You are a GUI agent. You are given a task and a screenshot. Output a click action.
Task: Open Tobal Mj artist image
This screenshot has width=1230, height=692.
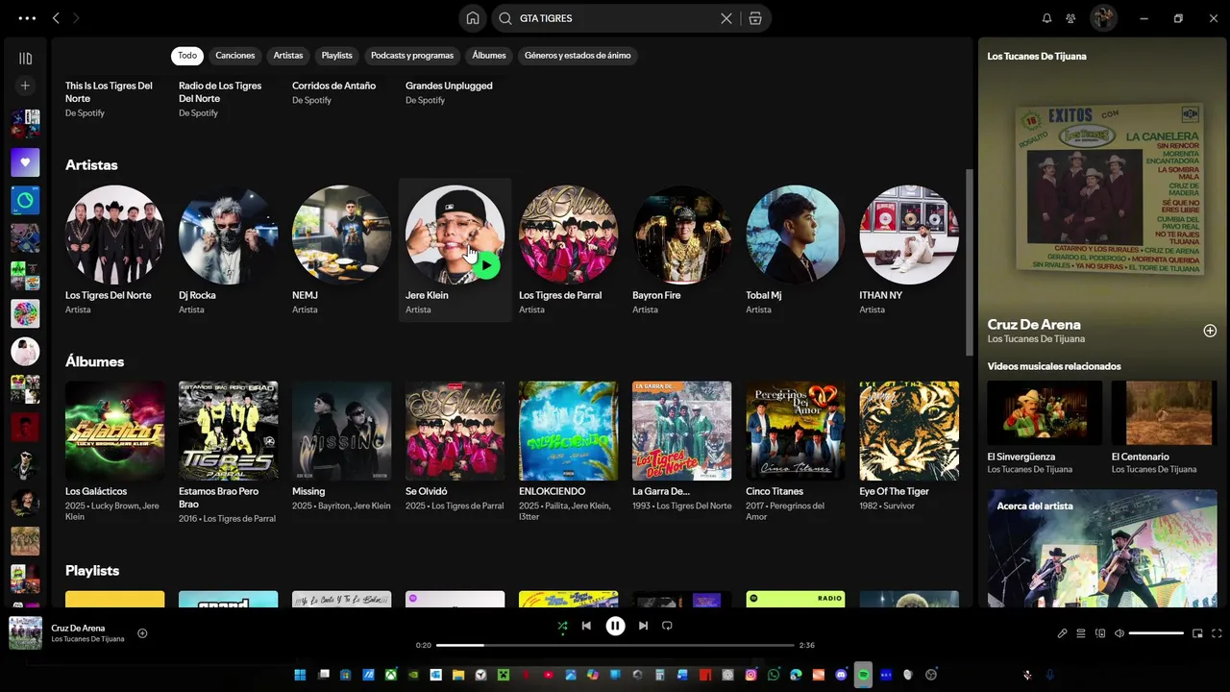(796, 235)
